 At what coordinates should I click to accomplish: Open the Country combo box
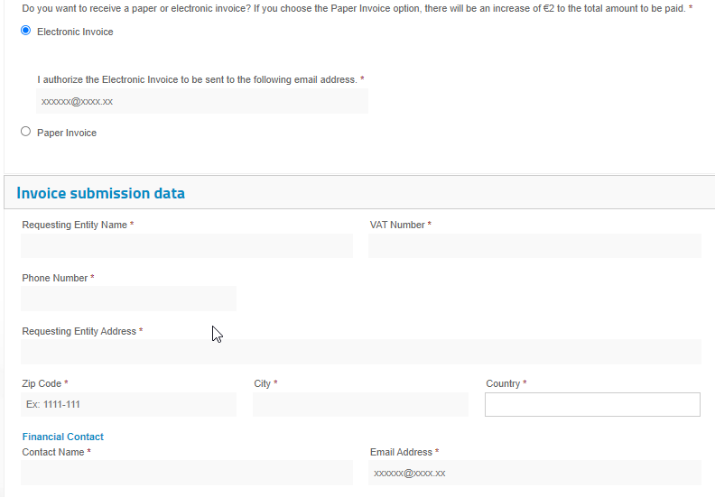tap(593, 404)
